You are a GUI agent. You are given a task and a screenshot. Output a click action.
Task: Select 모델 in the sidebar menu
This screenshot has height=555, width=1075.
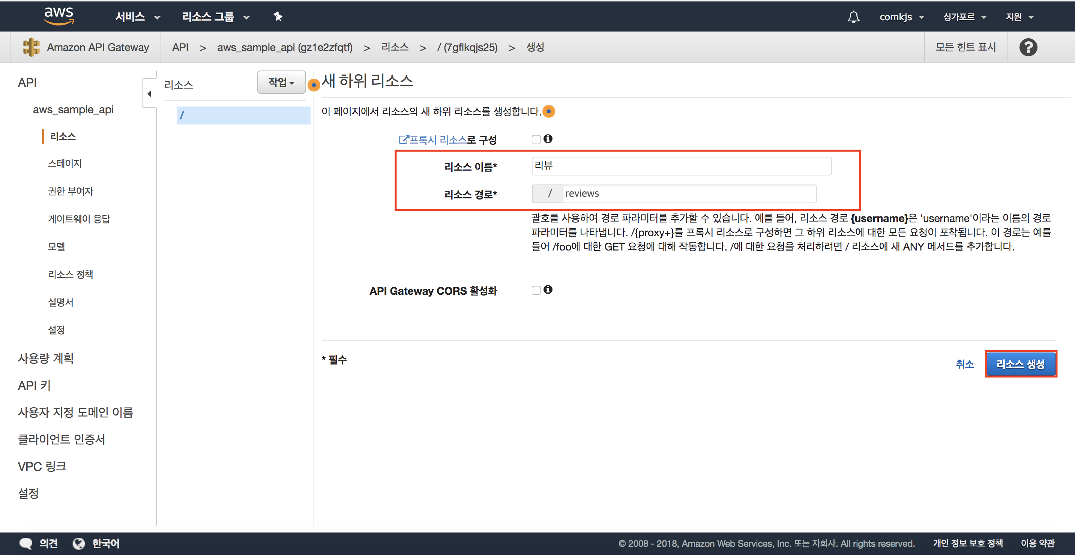click(x=56, y=247)
